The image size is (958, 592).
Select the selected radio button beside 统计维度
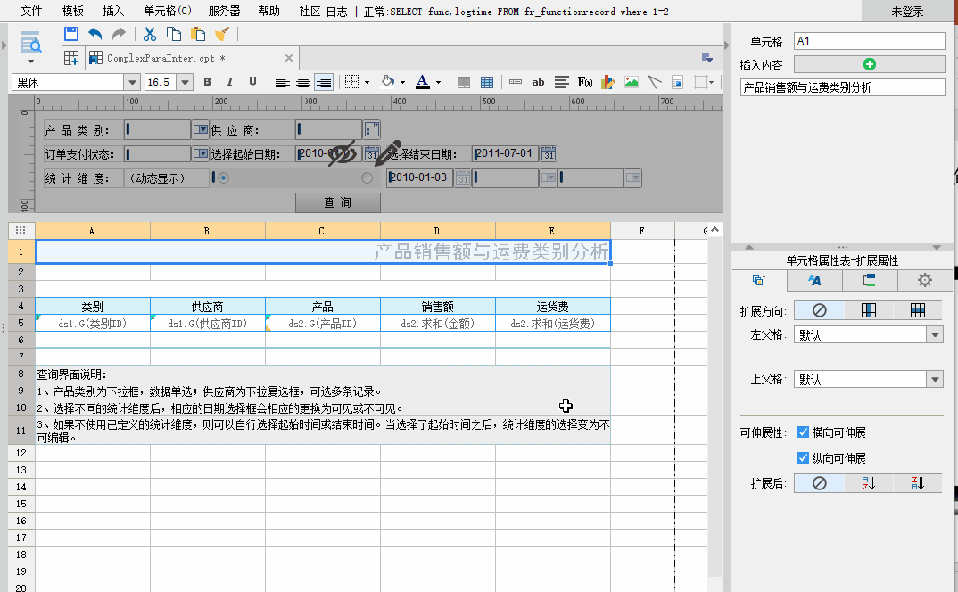224,177
